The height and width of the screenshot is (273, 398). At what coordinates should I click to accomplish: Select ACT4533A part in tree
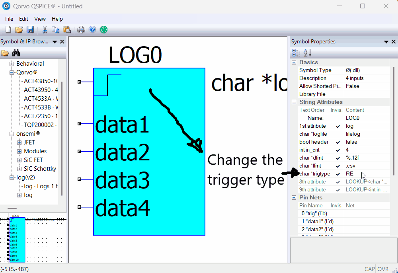[x=41, y=99]
